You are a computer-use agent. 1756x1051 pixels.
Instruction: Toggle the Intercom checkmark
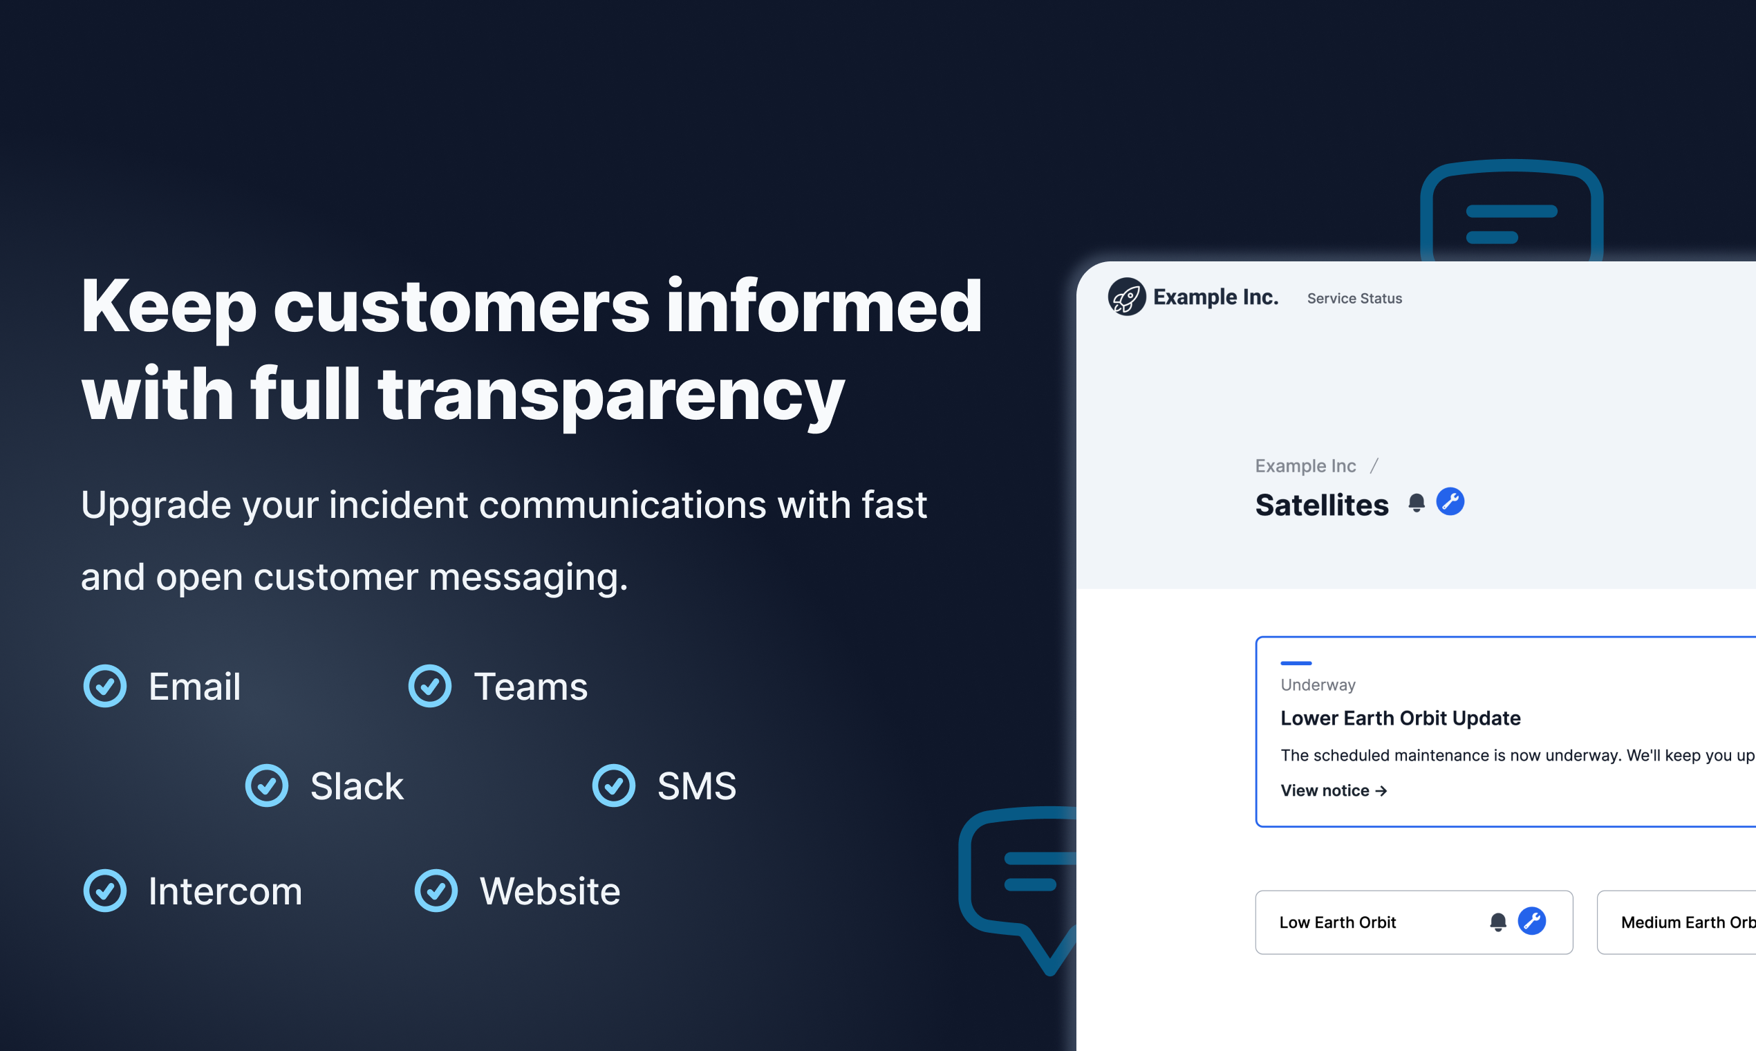click(x=105, y=891)
